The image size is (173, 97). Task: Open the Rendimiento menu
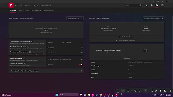[x=46, y=5]
